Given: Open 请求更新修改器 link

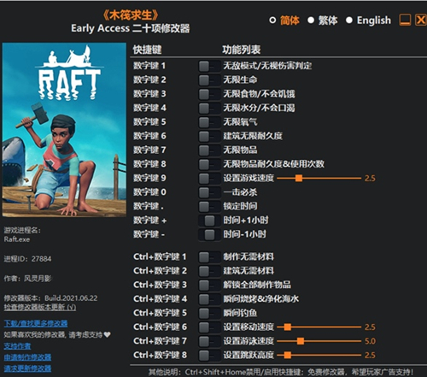Looking at the screenshot, I should 27,368.
